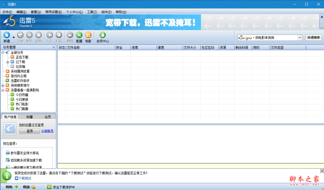The height and width of the screenshot is (190, 324).
Task: Expand the 已下载 tree node
Action: point(8,62)
